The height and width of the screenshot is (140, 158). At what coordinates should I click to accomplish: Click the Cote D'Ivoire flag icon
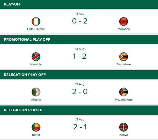pos(36,21)
